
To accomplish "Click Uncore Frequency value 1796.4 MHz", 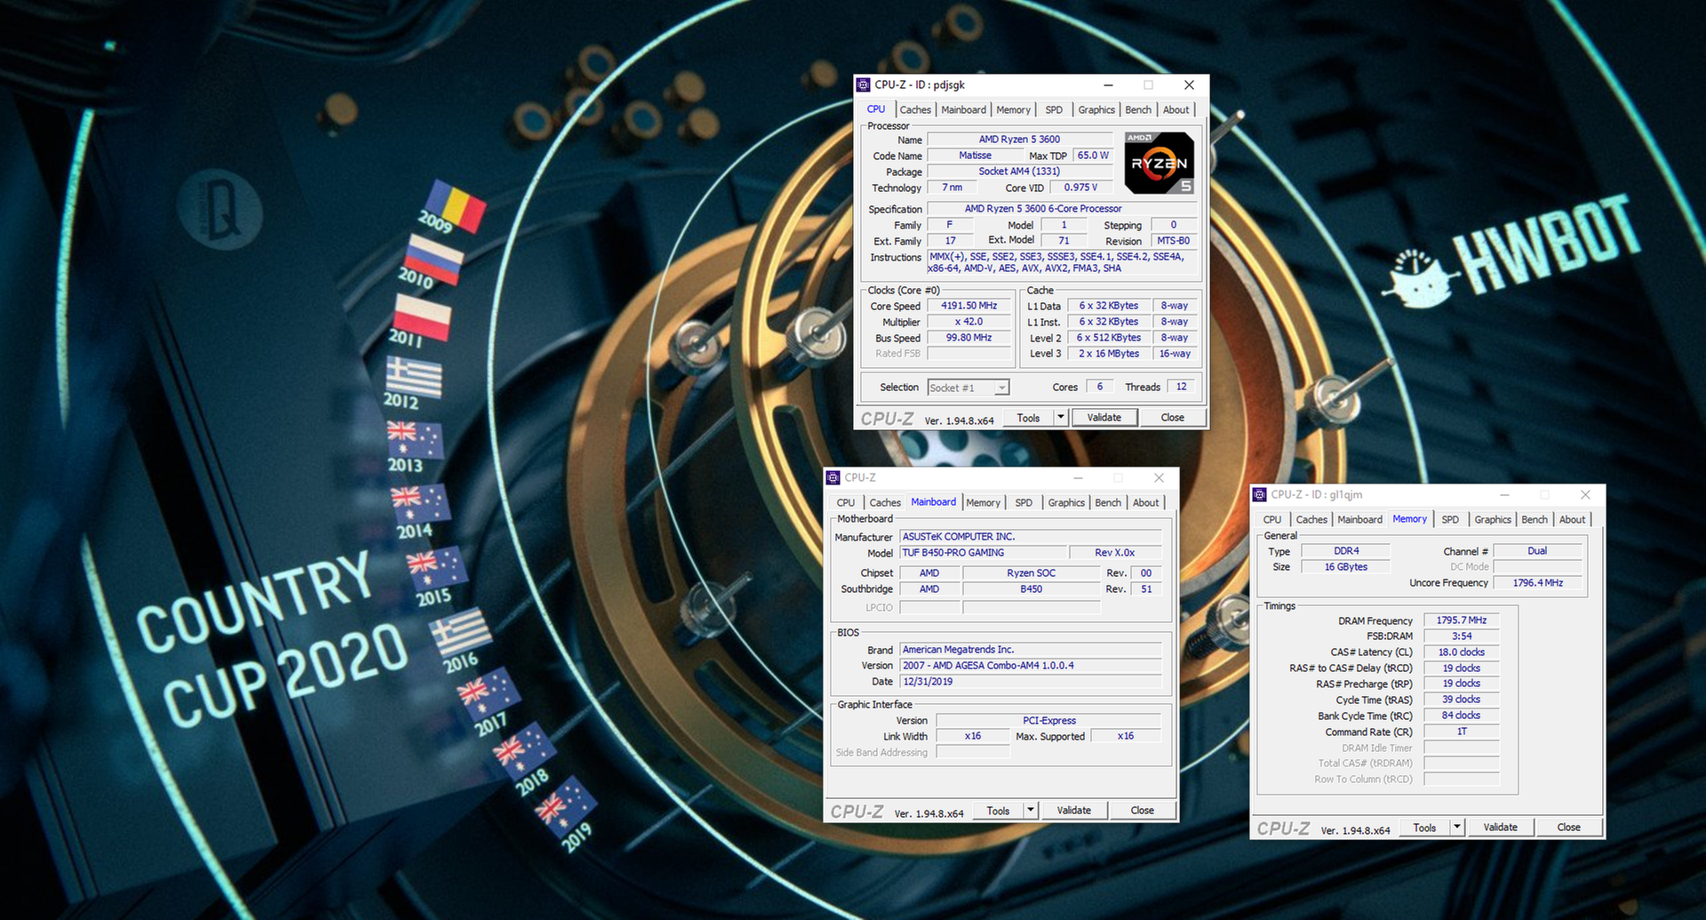I will 1538,583.
